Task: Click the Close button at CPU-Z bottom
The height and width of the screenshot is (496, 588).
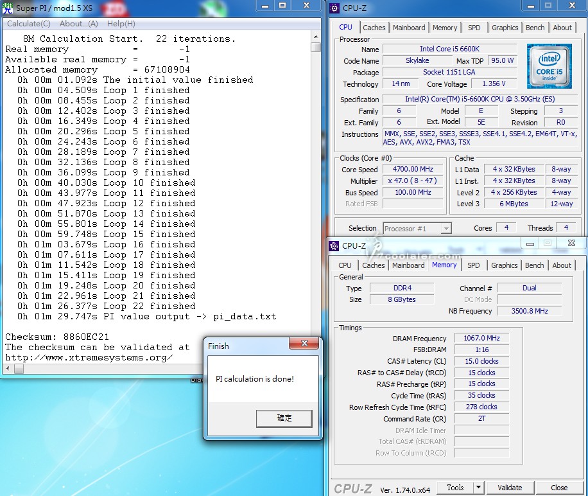Action: click(558, 488)
